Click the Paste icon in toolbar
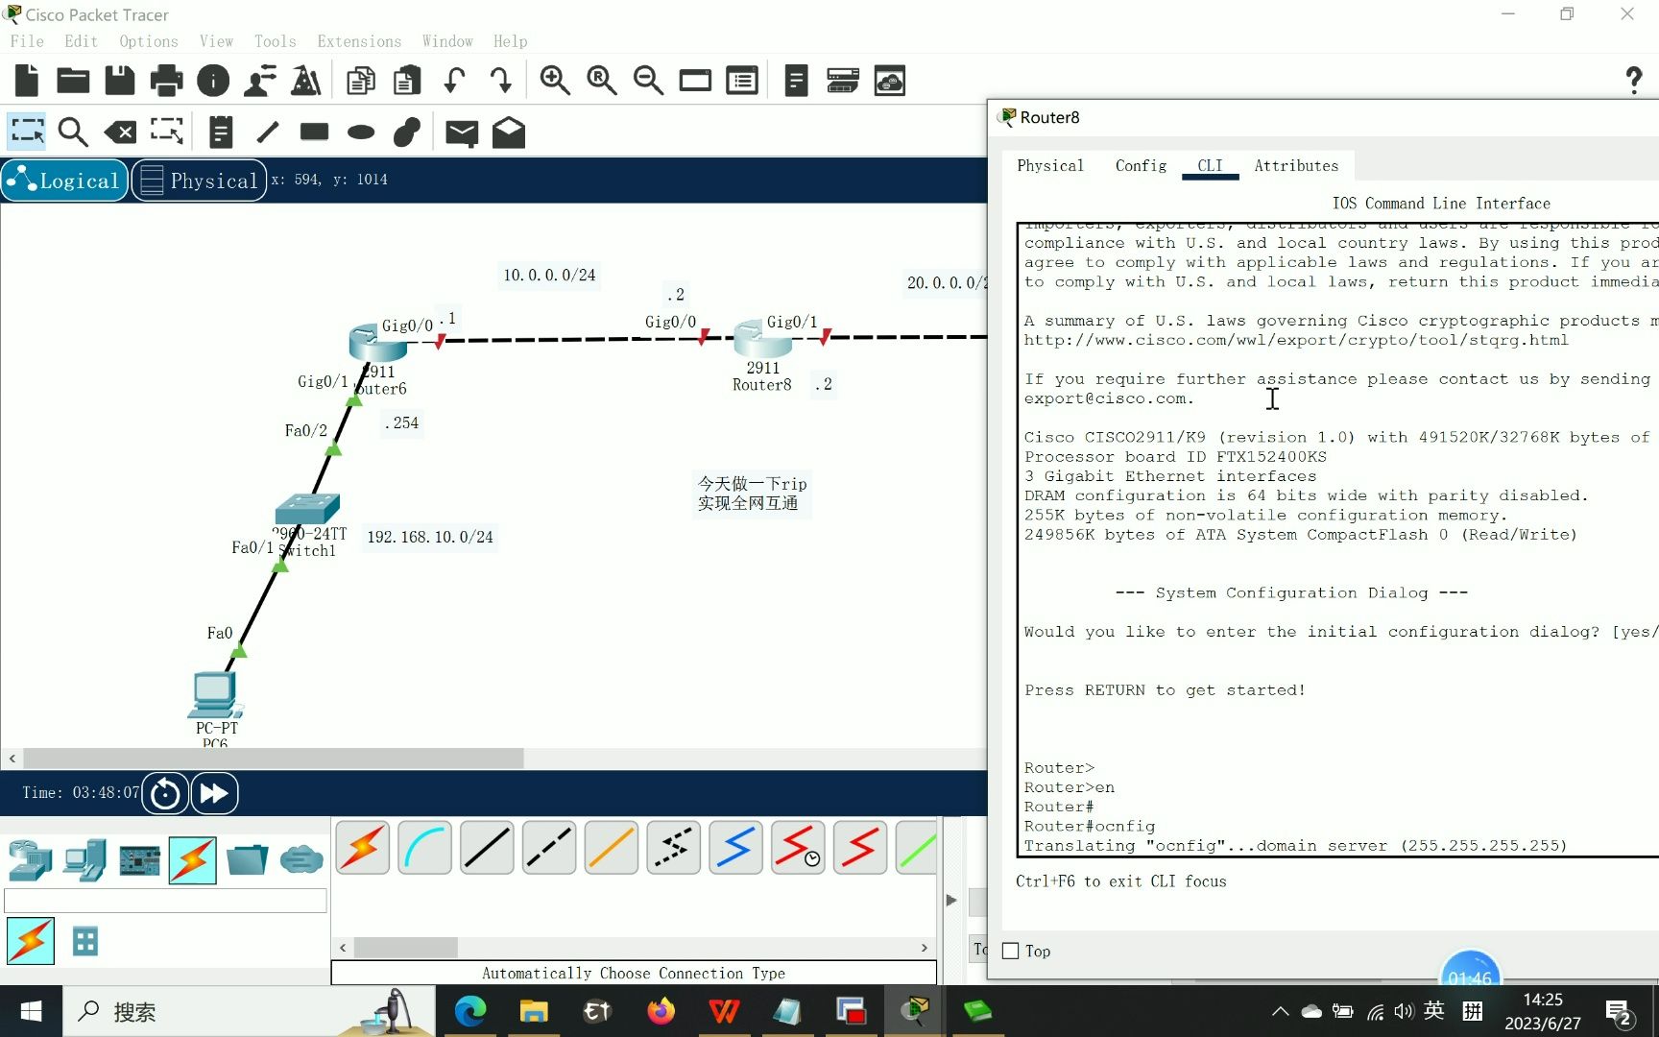This screenshot has width=1659, height=1037. tap(407, 81)
